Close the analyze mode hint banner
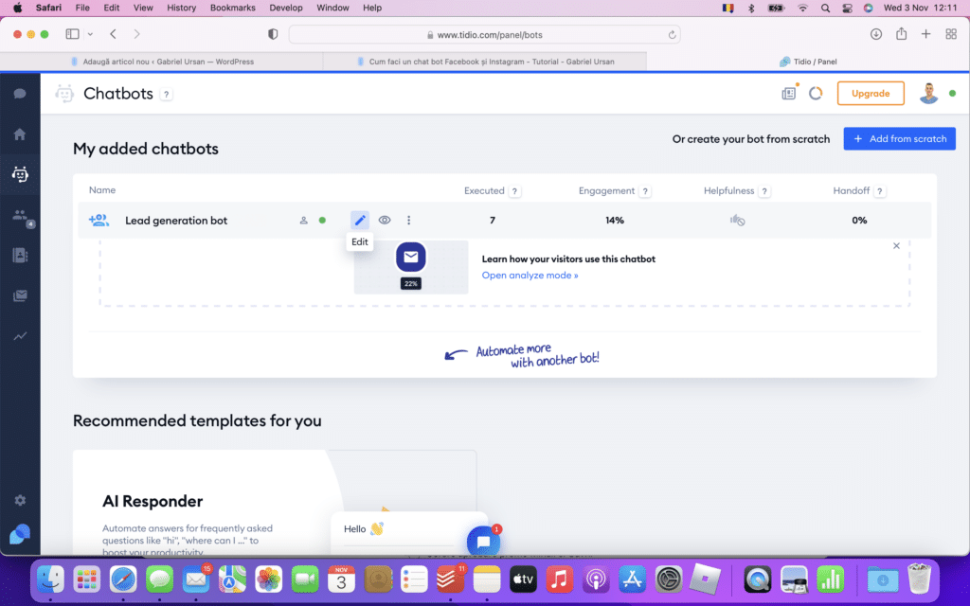 tap(896, 246)
